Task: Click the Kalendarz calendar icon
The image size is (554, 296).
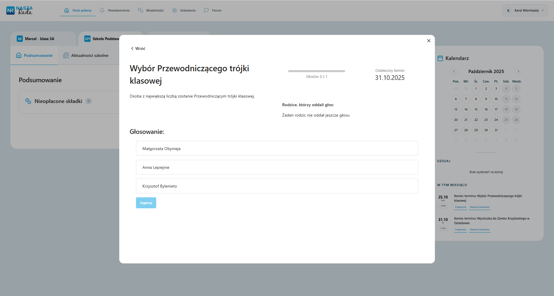Action: pyautogui.click(x=440, y=58)
